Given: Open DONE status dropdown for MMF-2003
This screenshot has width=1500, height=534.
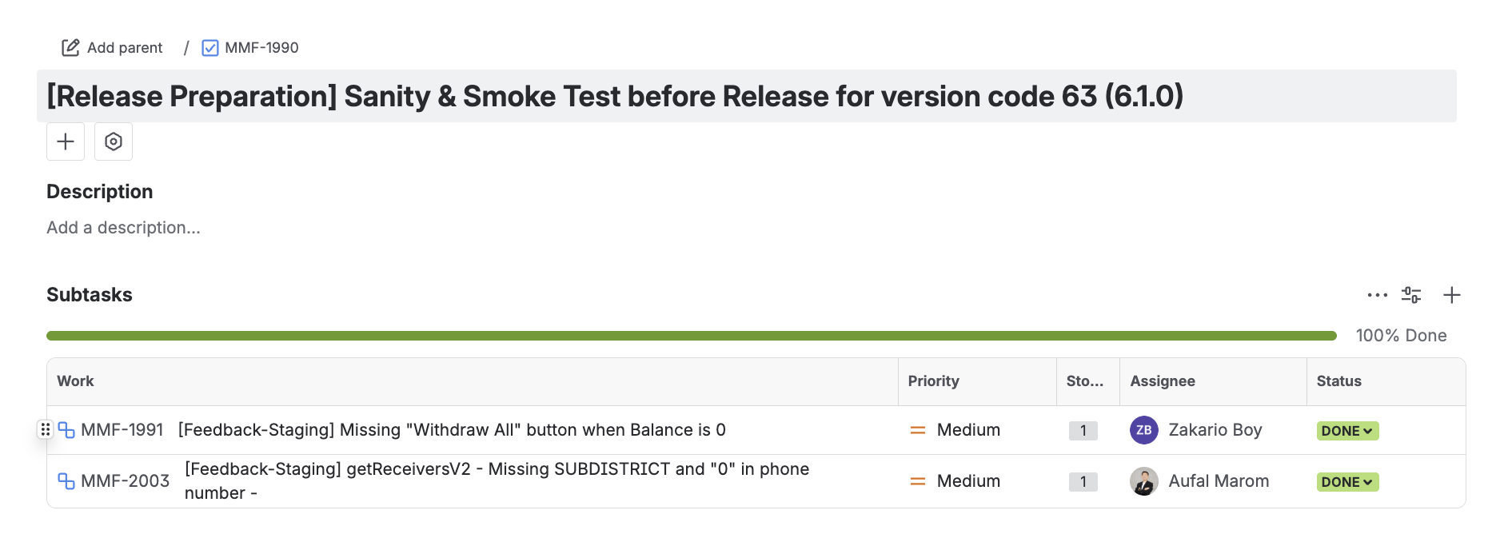Looking at the screenshot, I should point(1347,482).
